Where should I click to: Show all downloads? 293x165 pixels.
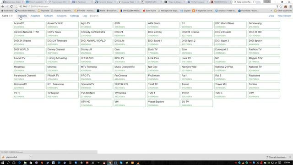tap(277, 157)
